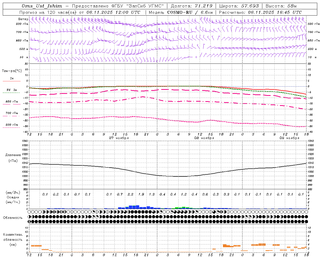The image size is (321, 257).
Task: Click the dash-dot line sample under 700 гПа legend
Action: click(x=11, y=116)
